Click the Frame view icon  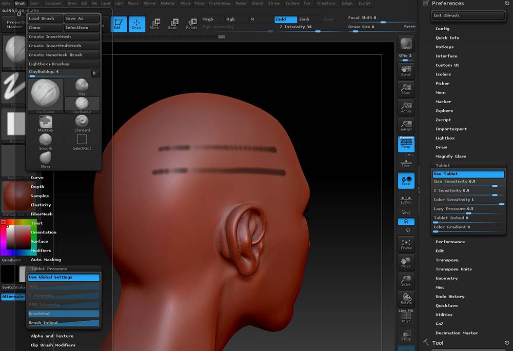(x=406, y=243)
